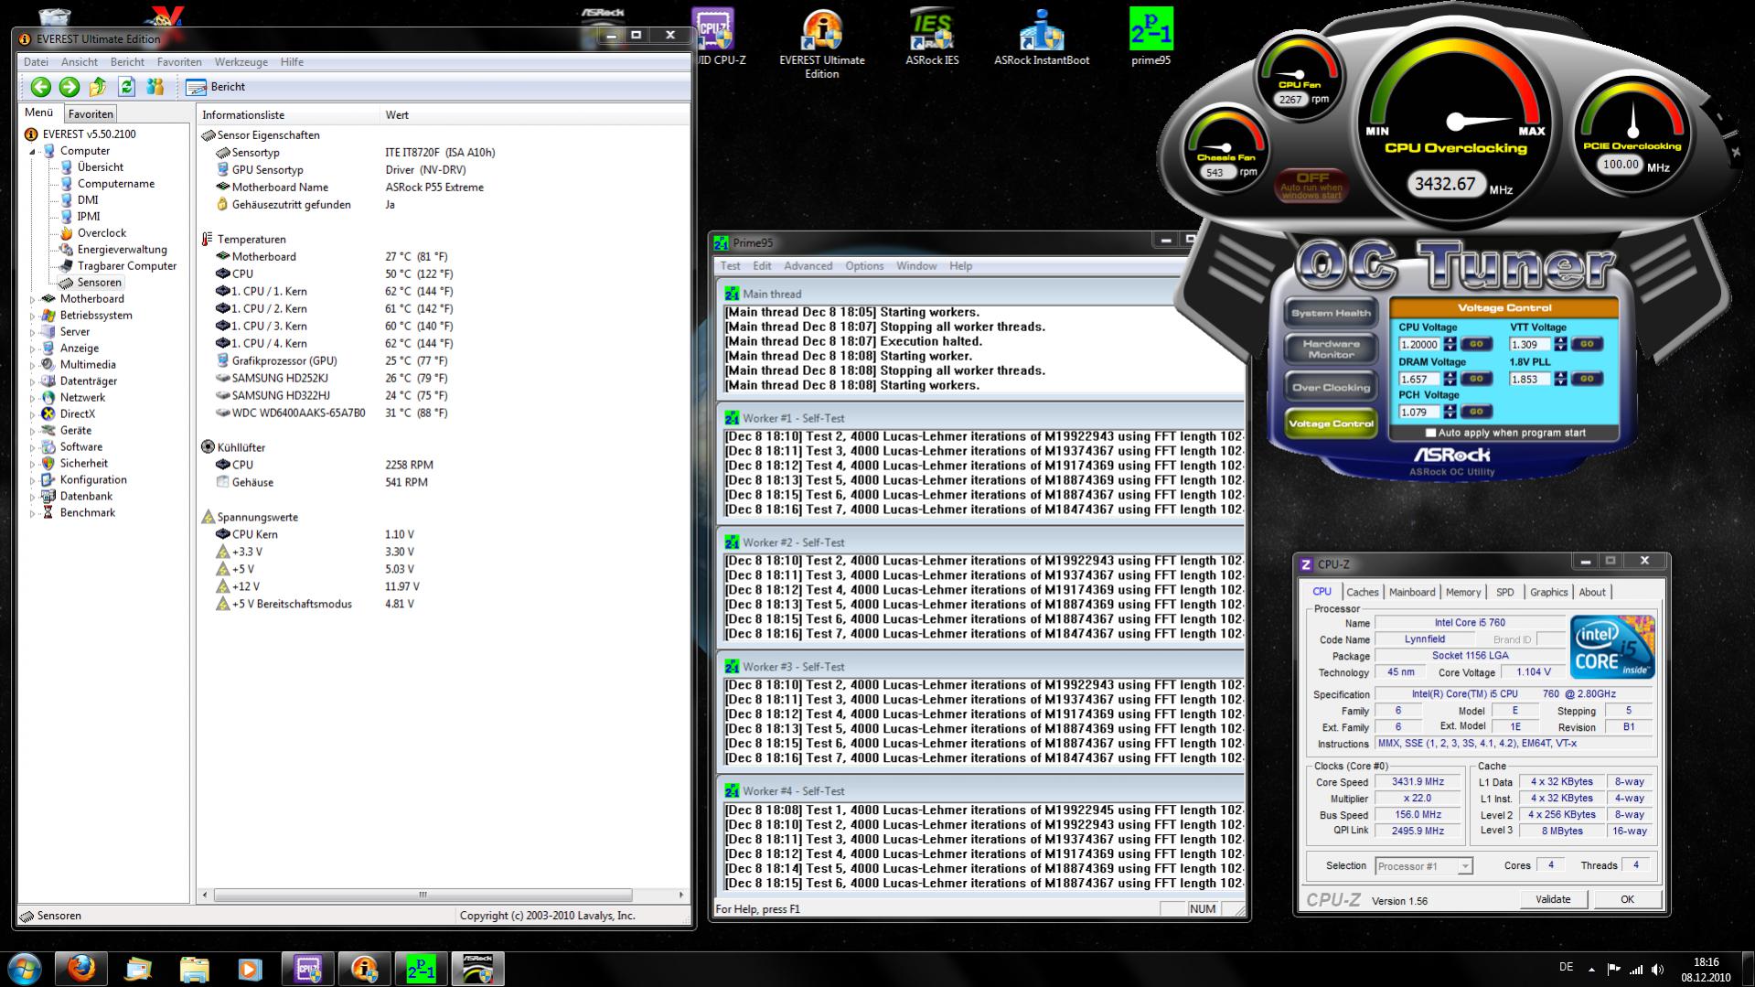Viewport: 1755px width, 987px height.
Task: Expand the Netzwerk tree node
Action: tap(33, 398)
